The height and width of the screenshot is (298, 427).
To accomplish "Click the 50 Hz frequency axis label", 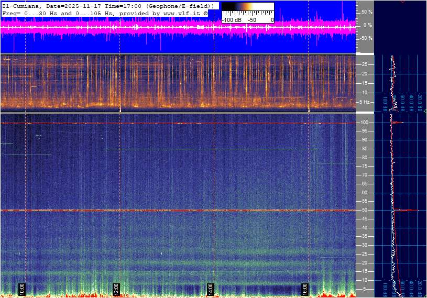I will [x=365, y=210].
